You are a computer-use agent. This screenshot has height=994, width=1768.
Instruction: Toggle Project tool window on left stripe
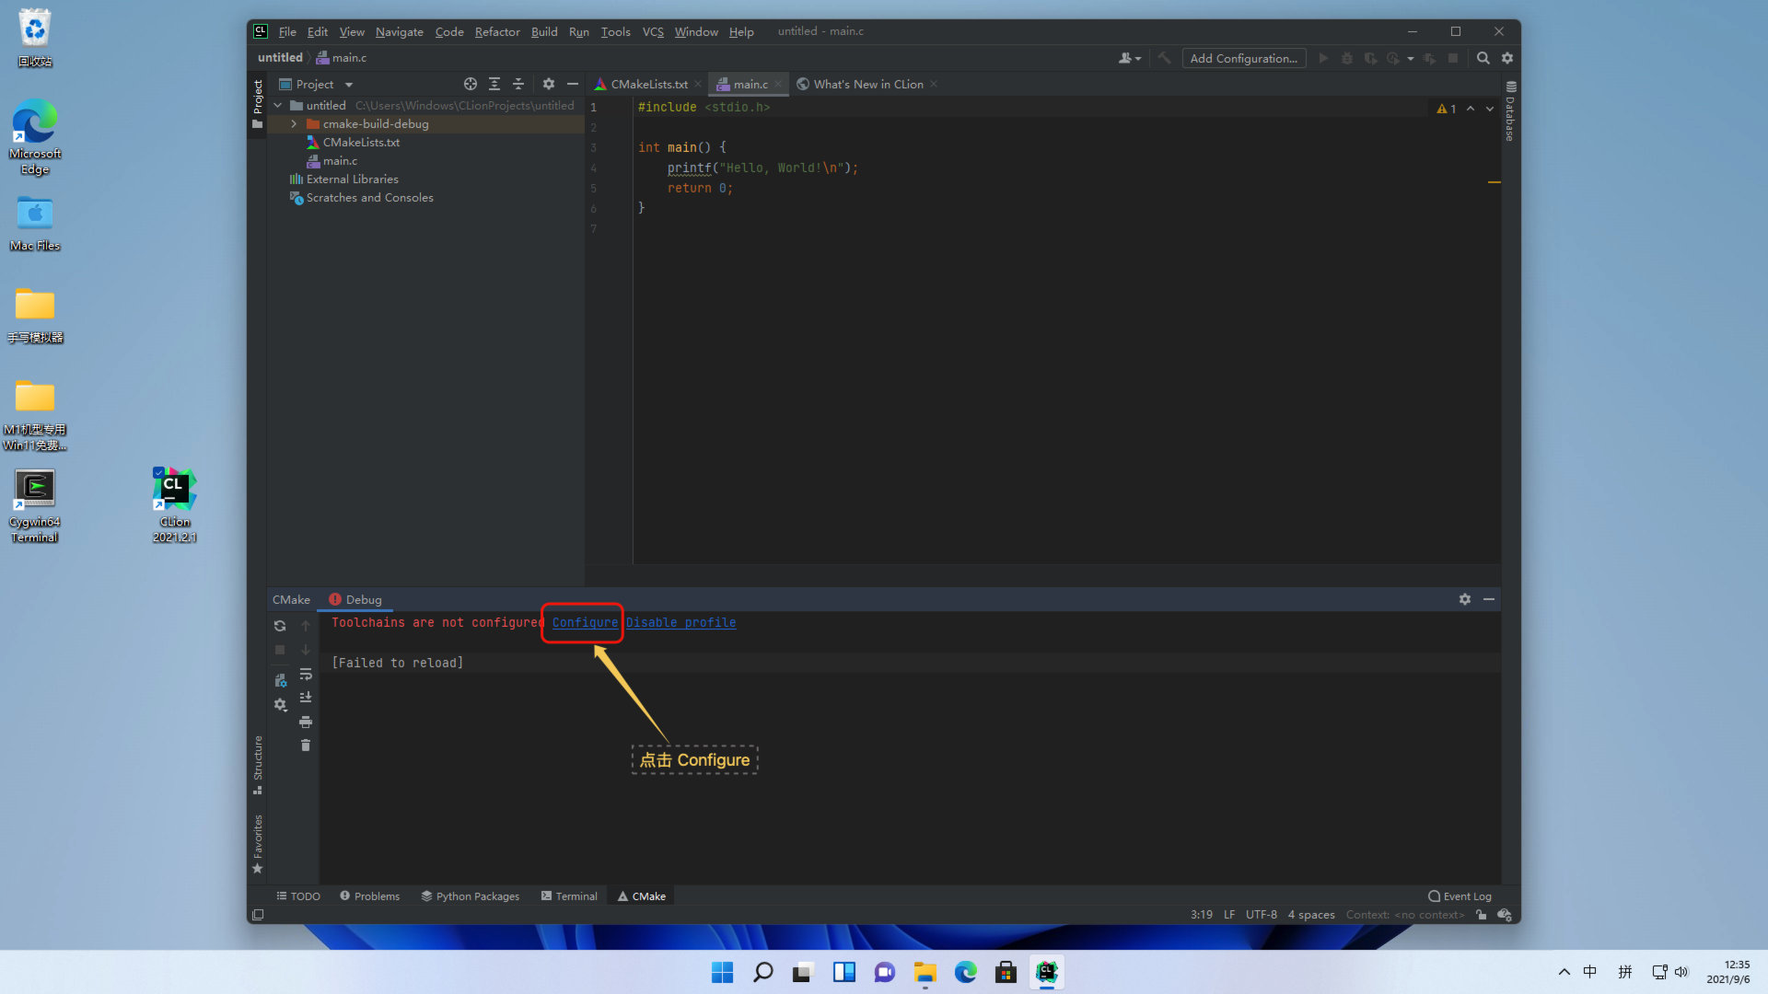(258, 104)
